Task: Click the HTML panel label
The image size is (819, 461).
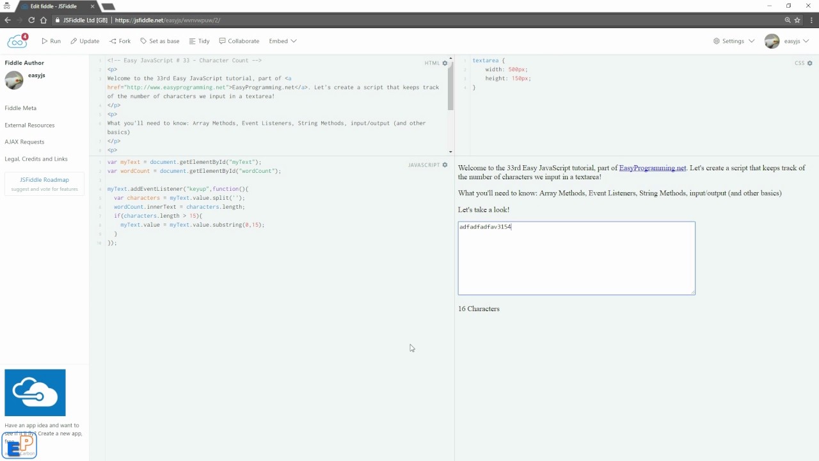Action: (432, 63)
